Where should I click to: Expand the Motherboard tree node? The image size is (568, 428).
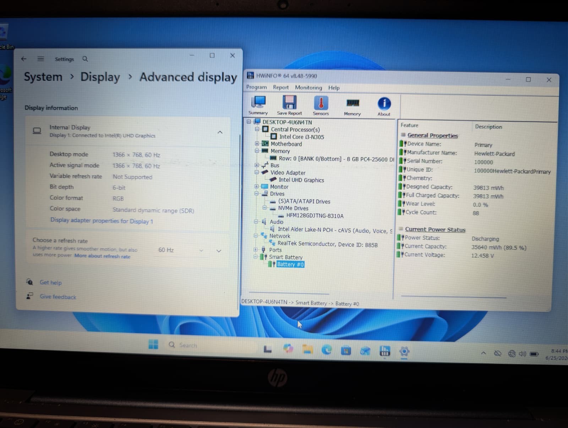pos(257,144)
